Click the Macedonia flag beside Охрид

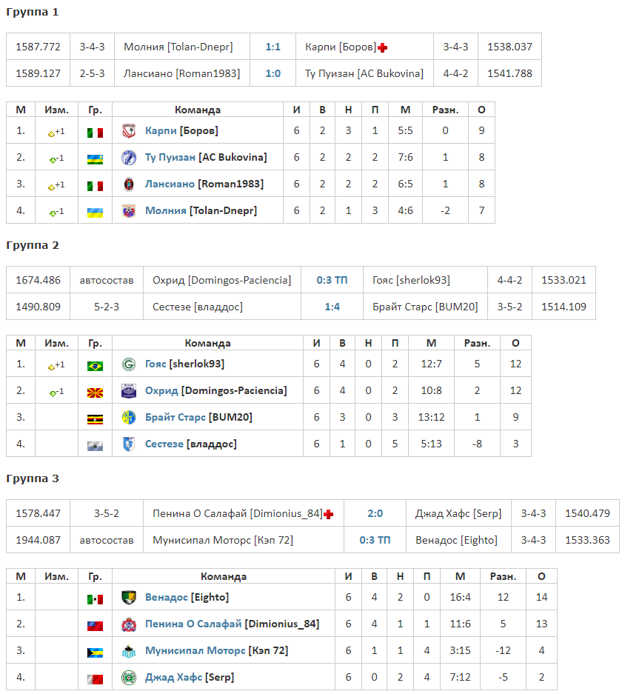pyautogui.click(x=96, y=393)
